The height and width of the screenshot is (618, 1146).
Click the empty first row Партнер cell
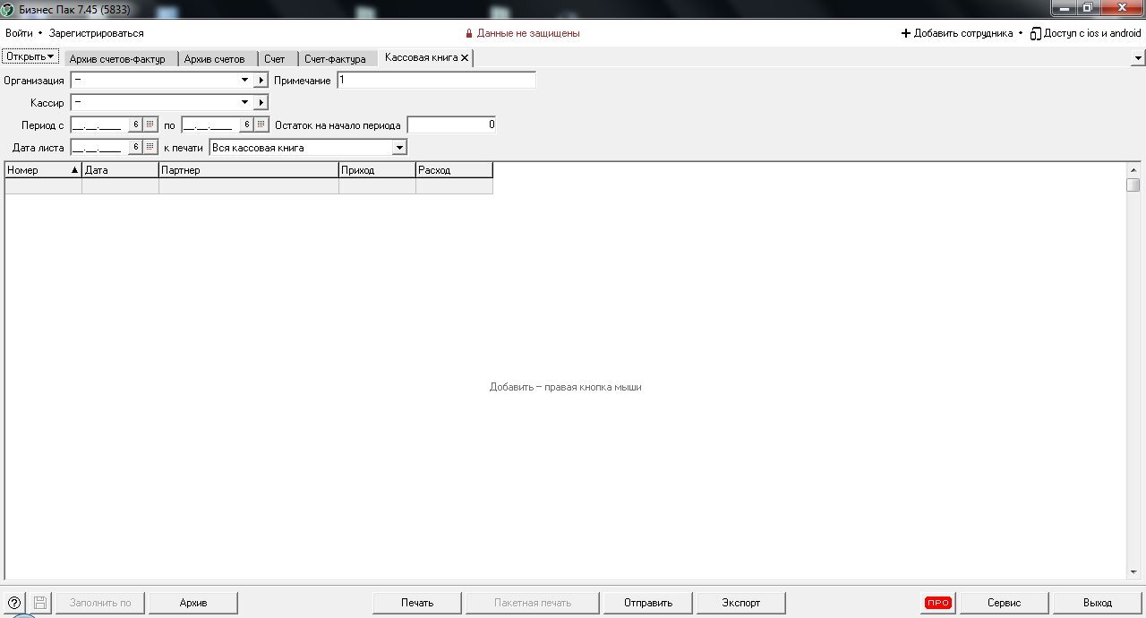tap(249, 186)
